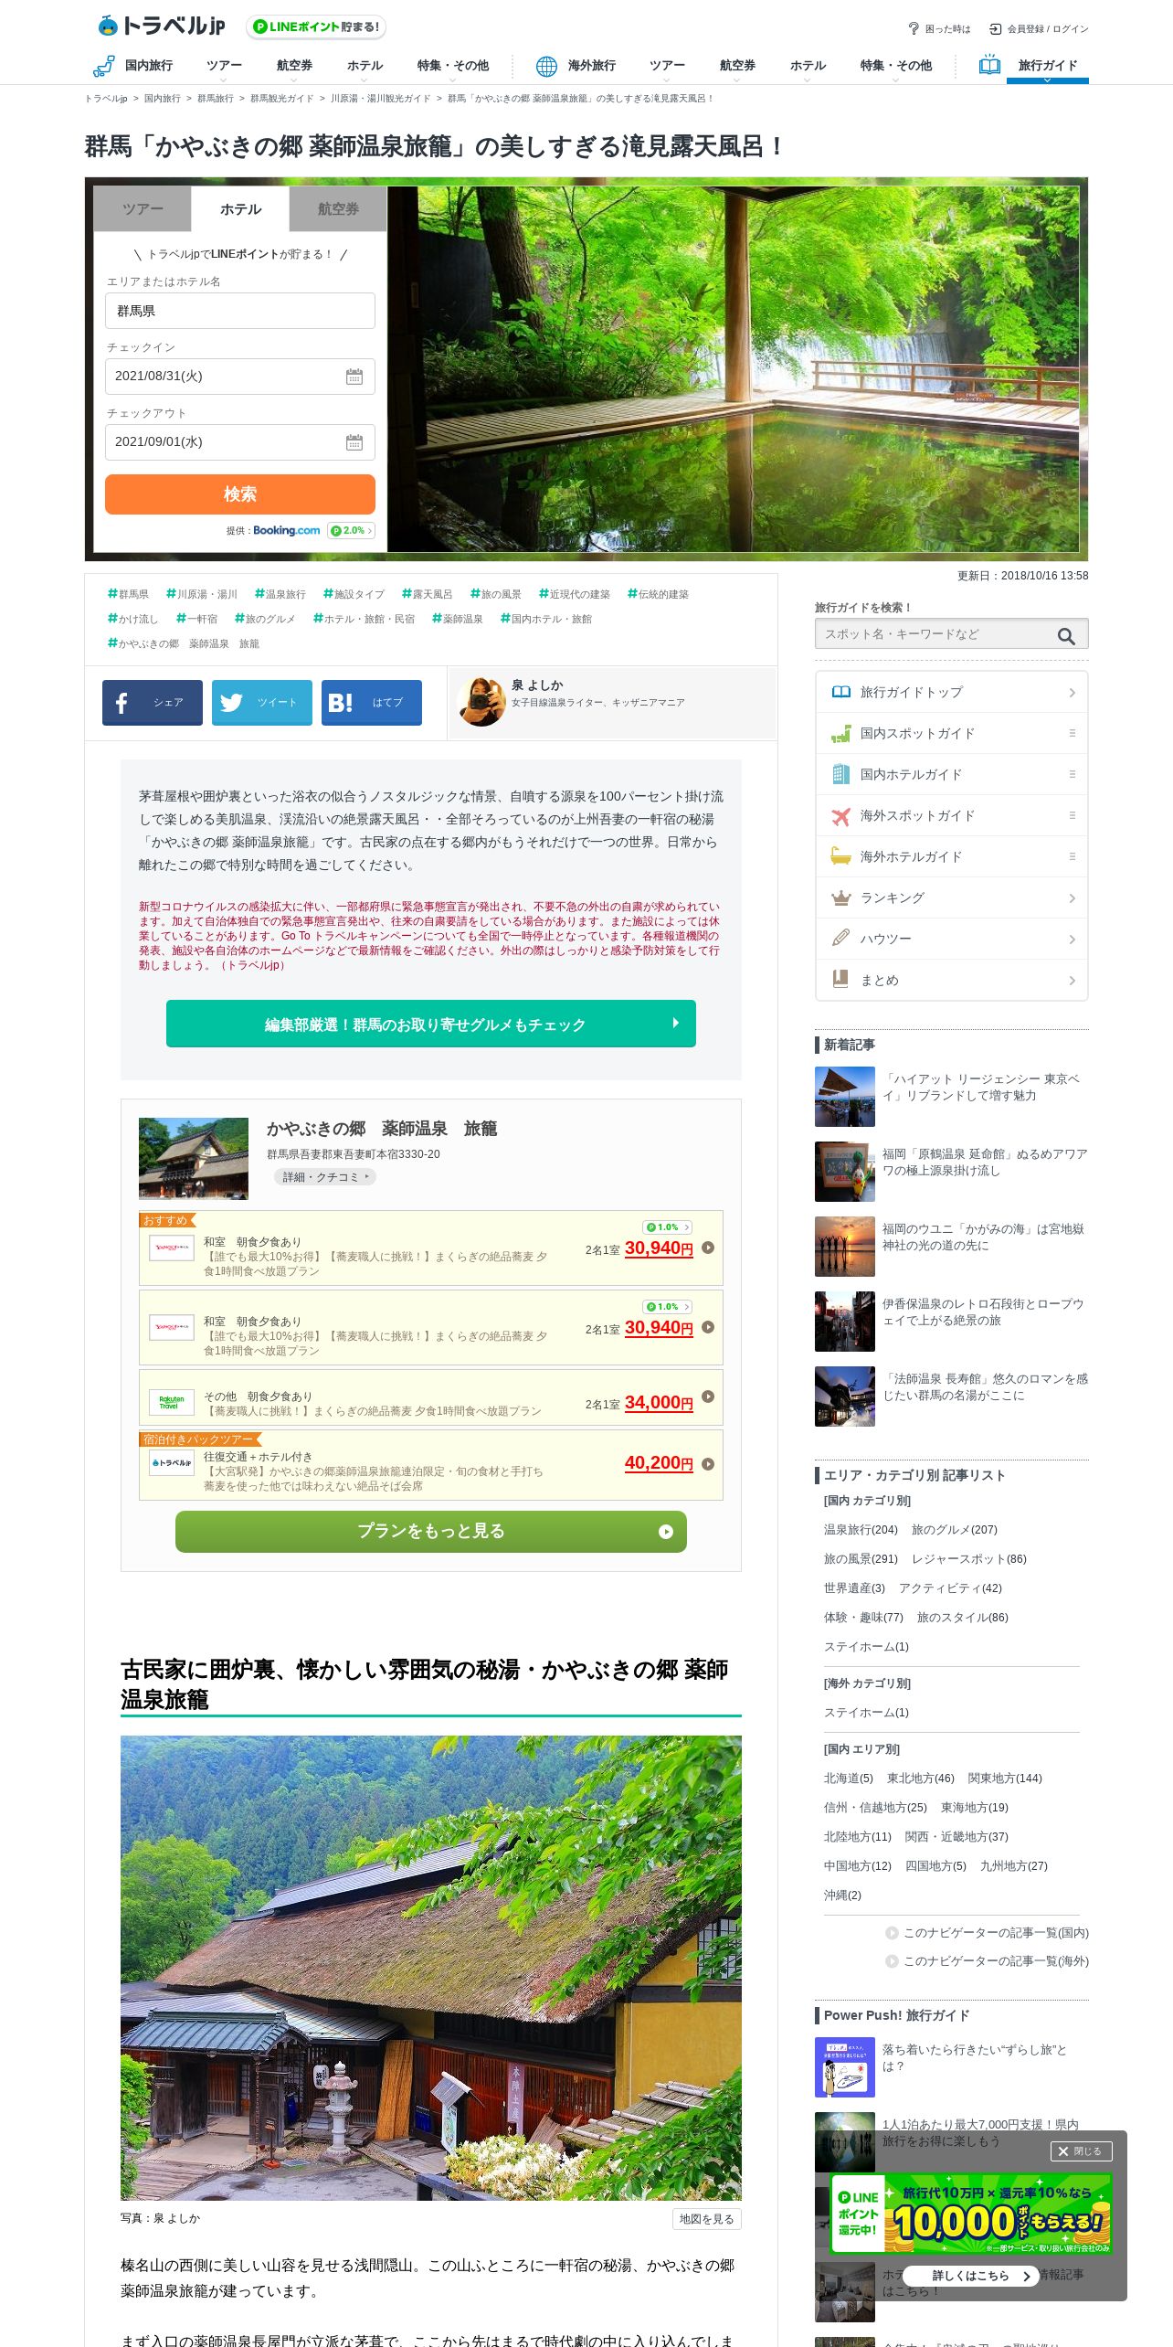This screenshot has width=1173, height=2347.
Task: Open ずらし旅 Power Push article
Action: (x=974, y=2058)
